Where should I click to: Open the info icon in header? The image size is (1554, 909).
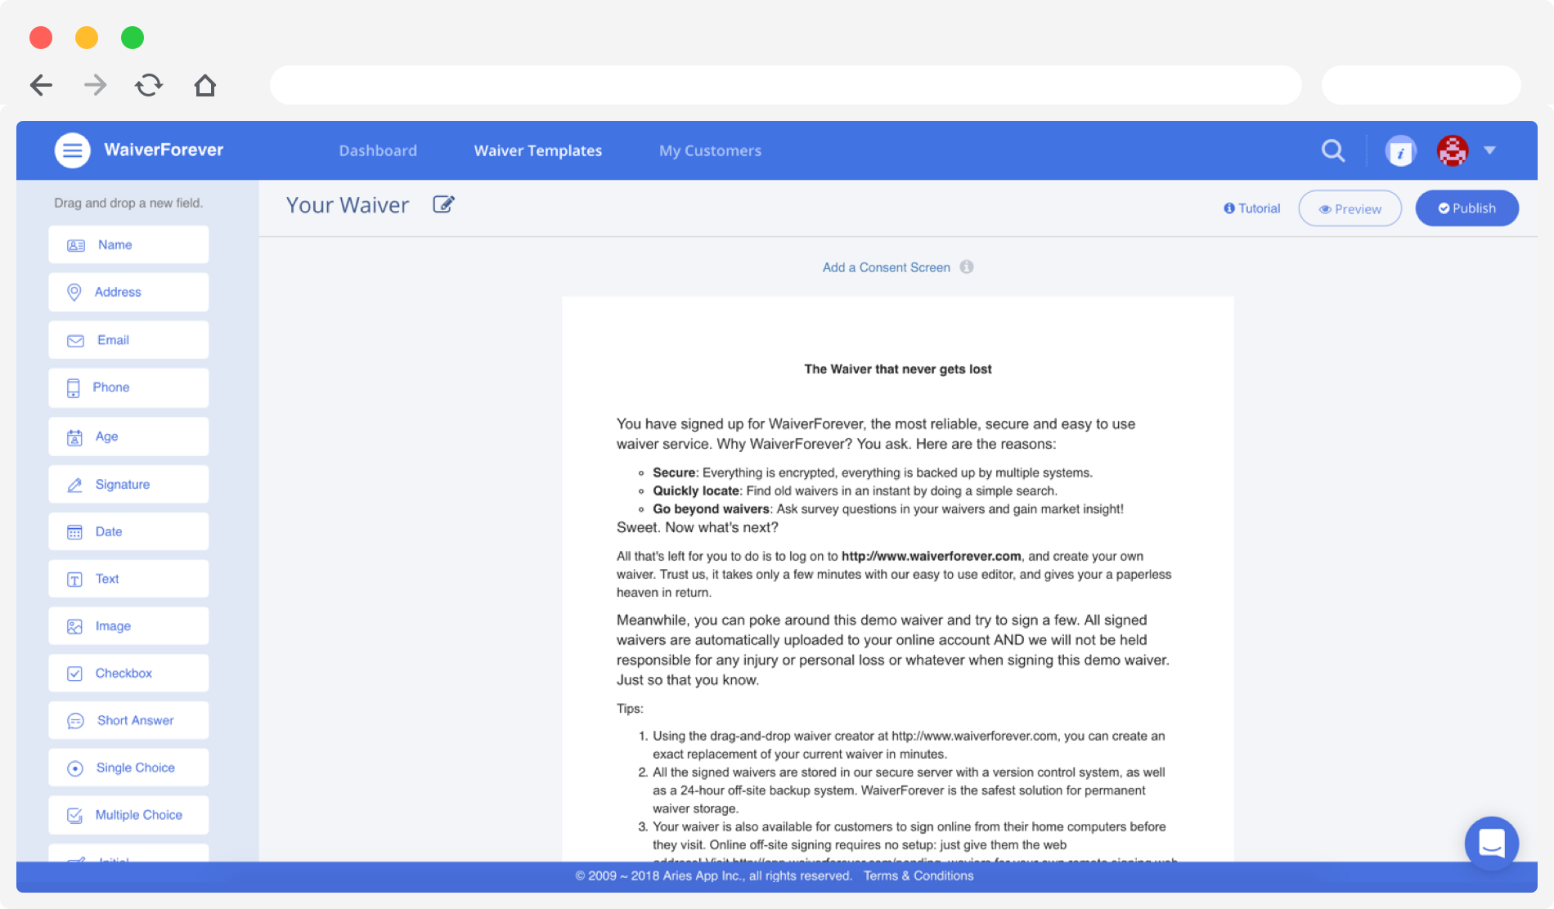pyautogui.click(x=1400, y=151)
